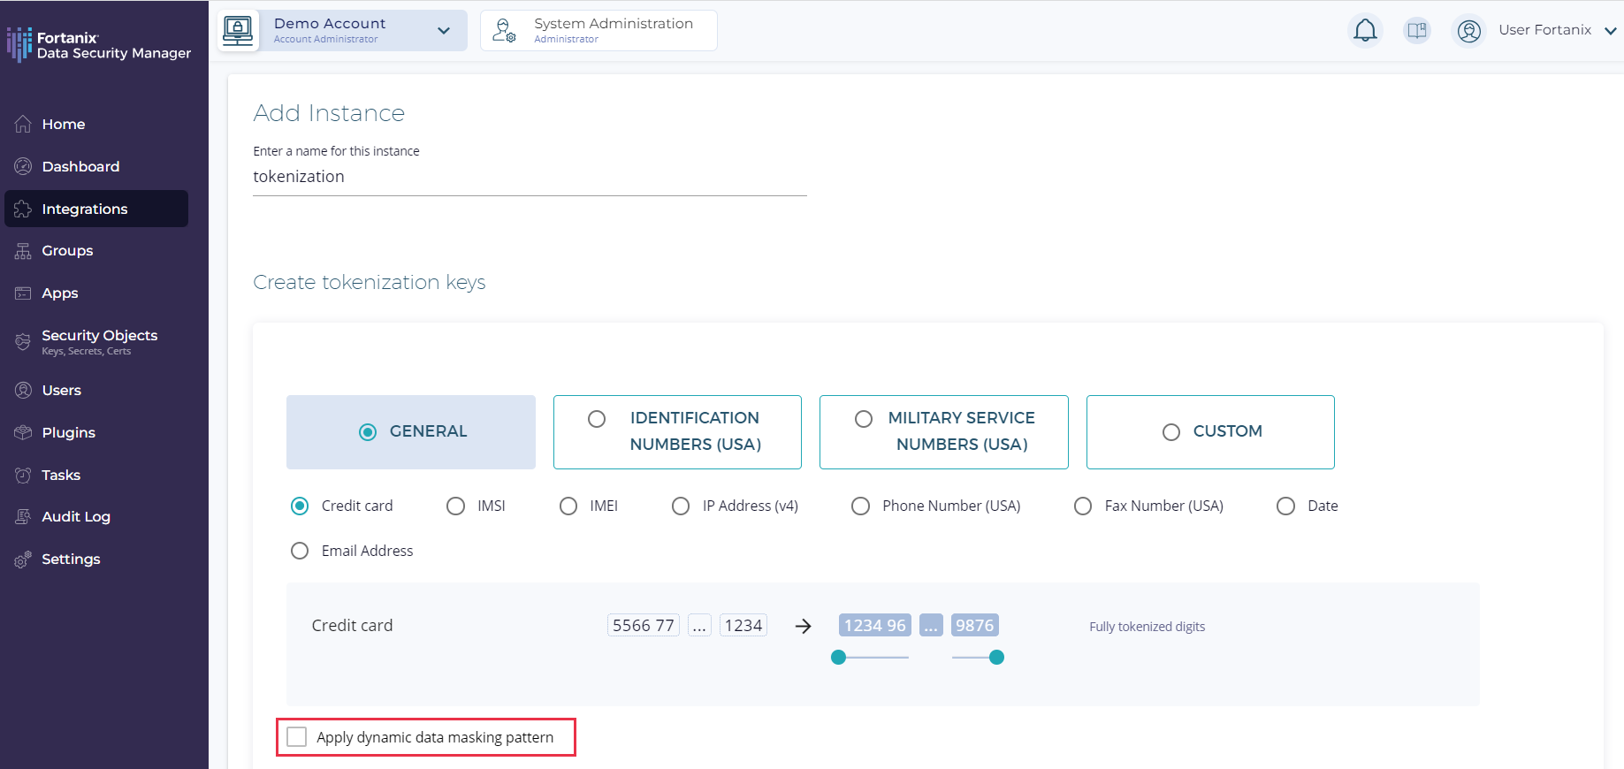Open the documentation book icon
This screenshot has height=769, width=1624.
pos(1417,31)
